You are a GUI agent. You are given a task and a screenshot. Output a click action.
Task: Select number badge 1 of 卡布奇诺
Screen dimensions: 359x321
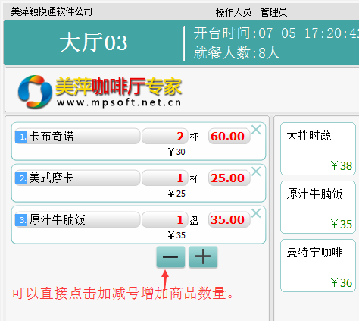point(21,137)
